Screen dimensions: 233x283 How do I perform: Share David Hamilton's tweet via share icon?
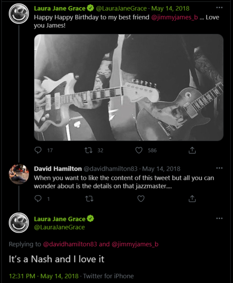(192, 199)
